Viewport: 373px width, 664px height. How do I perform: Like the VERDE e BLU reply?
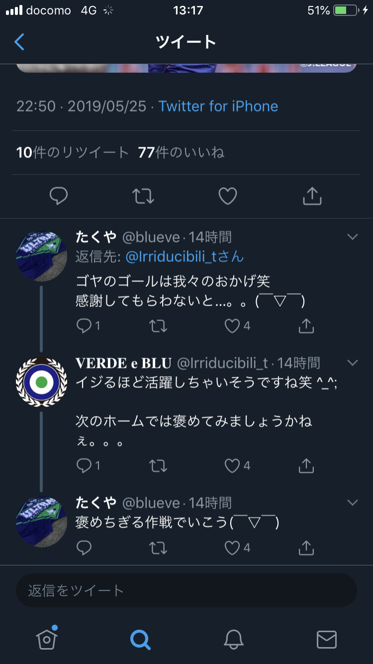tap(233, 466)
